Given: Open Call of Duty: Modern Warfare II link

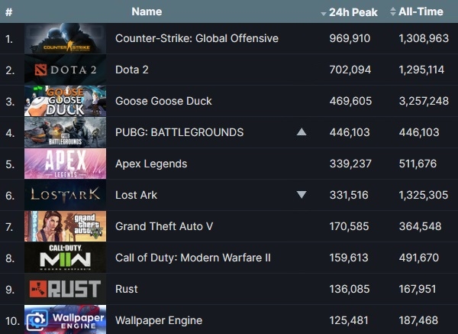Looking at the screenshot, I should [192, 258].
